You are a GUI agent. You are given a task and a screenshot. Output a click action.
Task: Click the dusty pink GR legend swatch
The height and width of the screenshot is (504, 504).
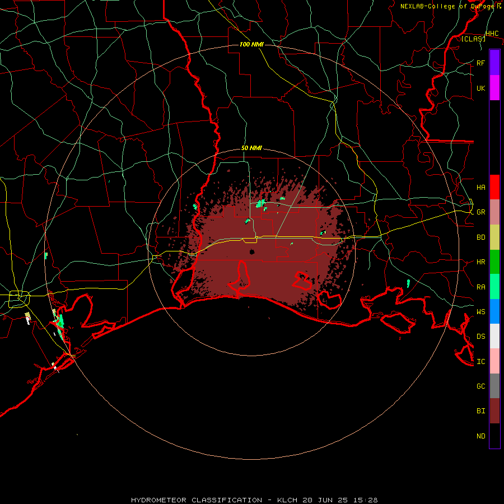[494, 212]
